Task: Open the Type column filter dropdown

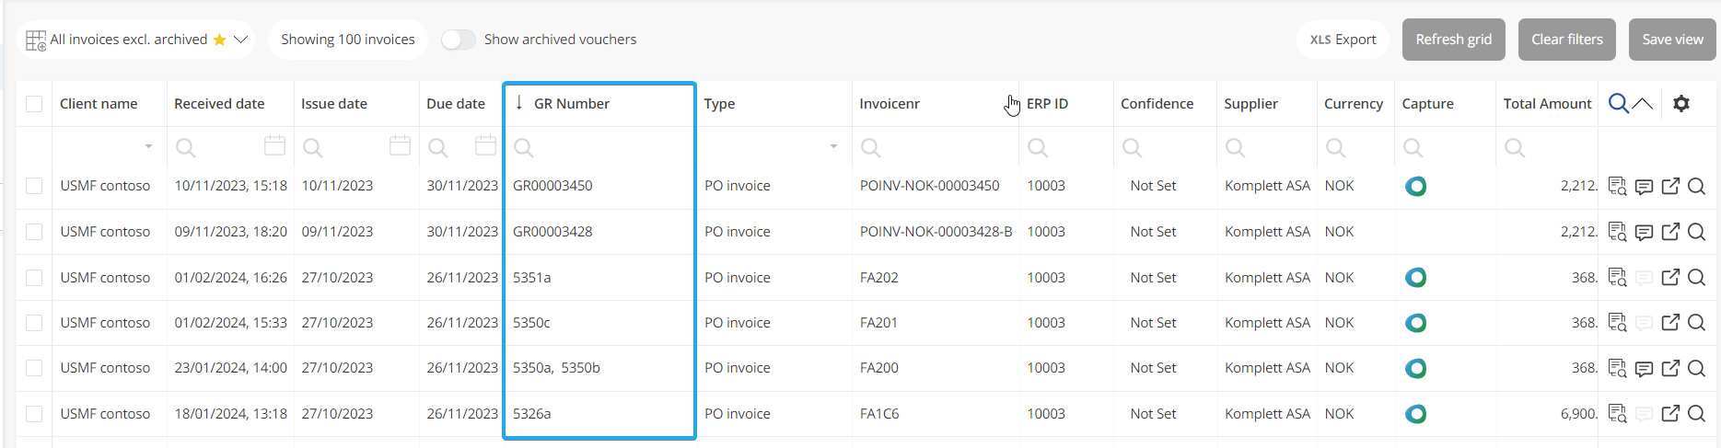Action: coord(833,147)
